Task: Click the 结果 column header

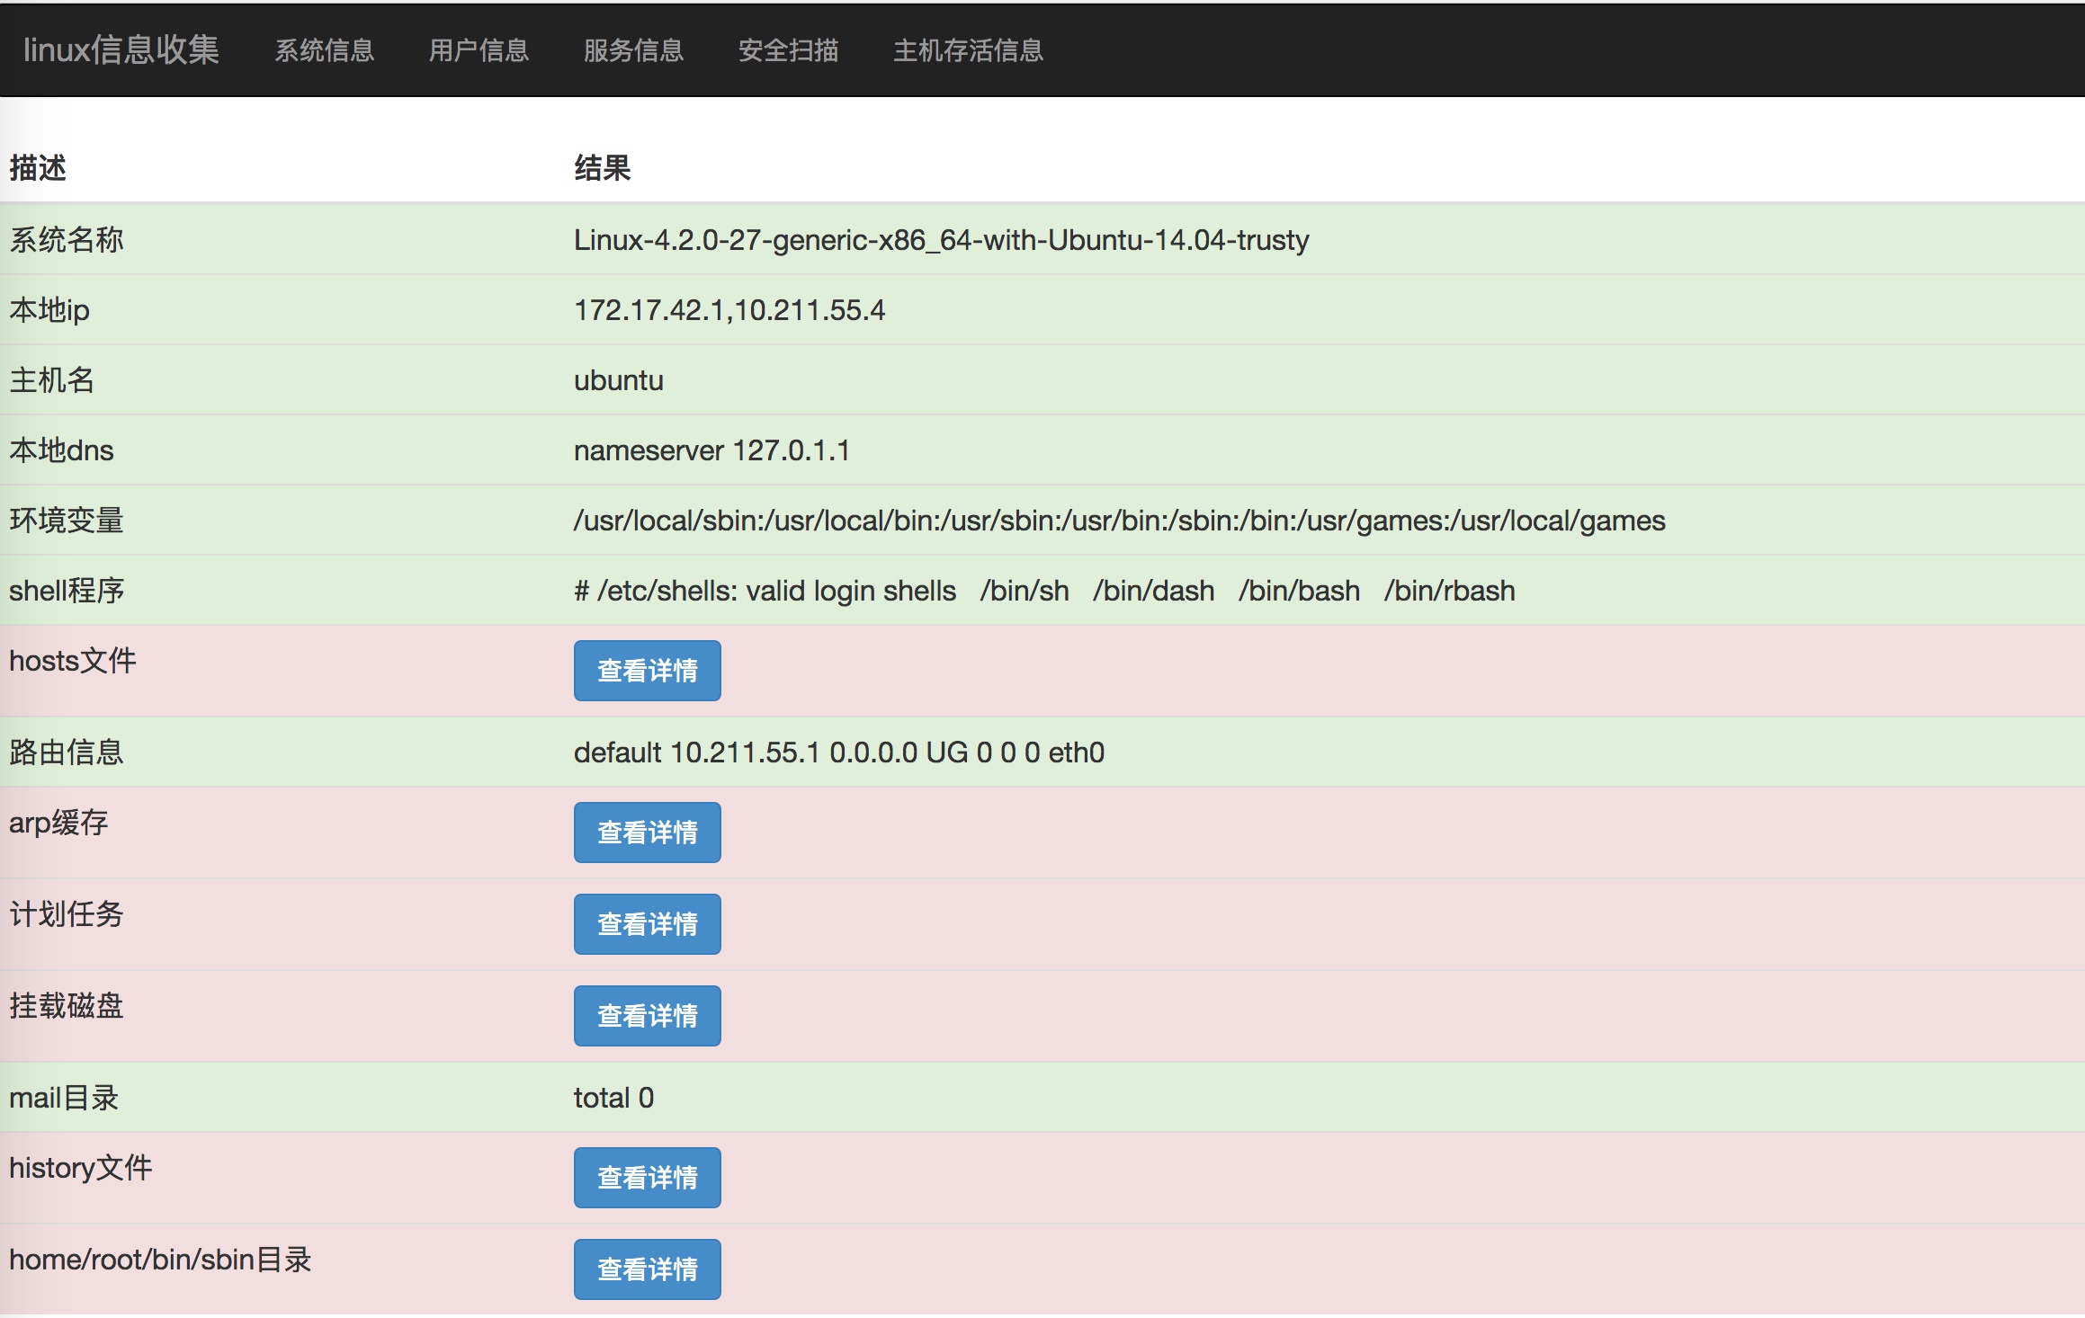Action: 602,168
